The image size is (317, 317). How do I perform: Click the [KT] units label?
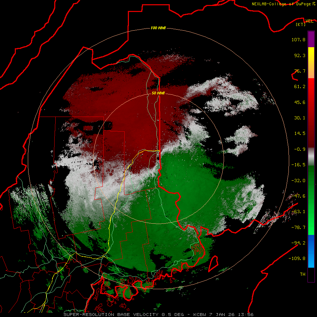(301, 24)
